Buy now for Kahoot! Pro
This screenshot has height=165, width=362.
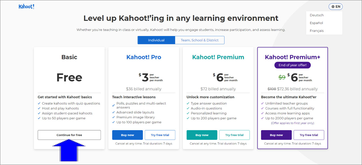tap(127, 135)
